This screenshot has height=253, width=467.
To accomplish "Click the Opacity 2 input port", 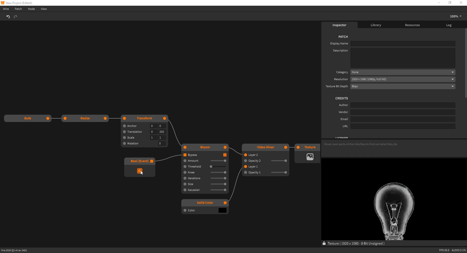I will [246, 161].
